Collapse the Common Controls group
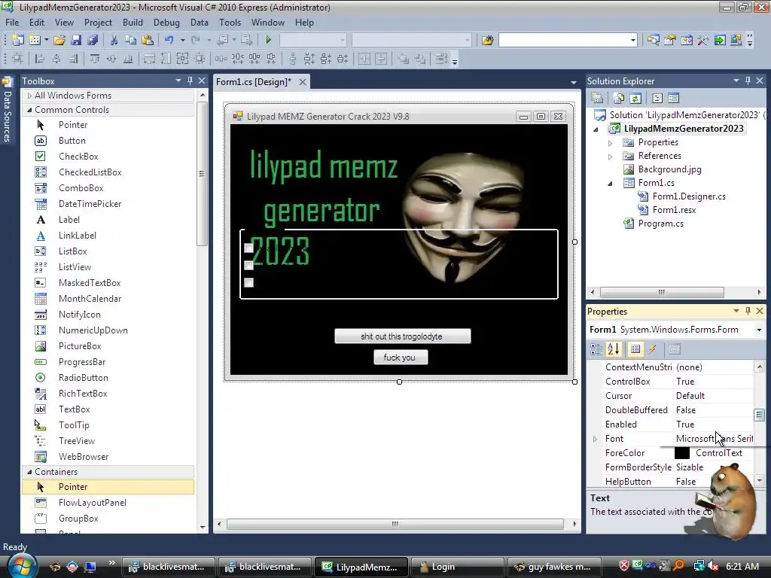 [29, 110]
